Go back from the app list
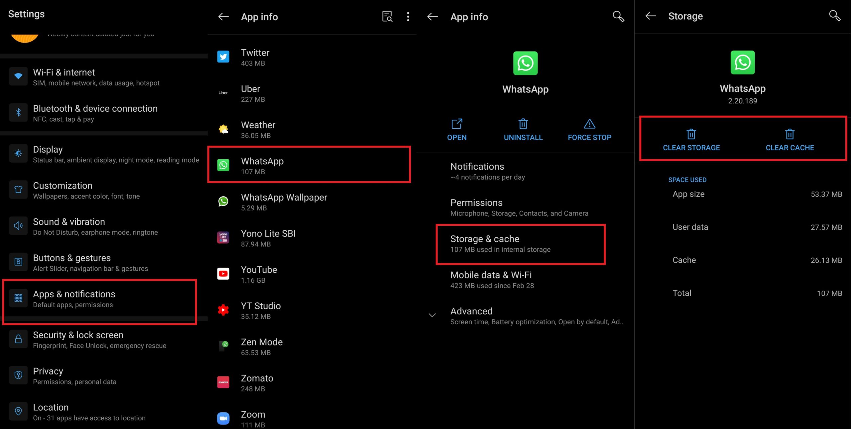The width and height of the screenshot is (851, 429). point(223,17)
